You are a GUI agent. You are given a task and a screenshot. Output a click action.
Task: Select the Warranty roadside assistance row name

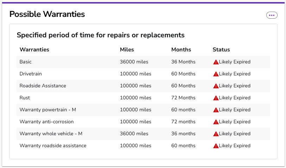coord(53,146)
